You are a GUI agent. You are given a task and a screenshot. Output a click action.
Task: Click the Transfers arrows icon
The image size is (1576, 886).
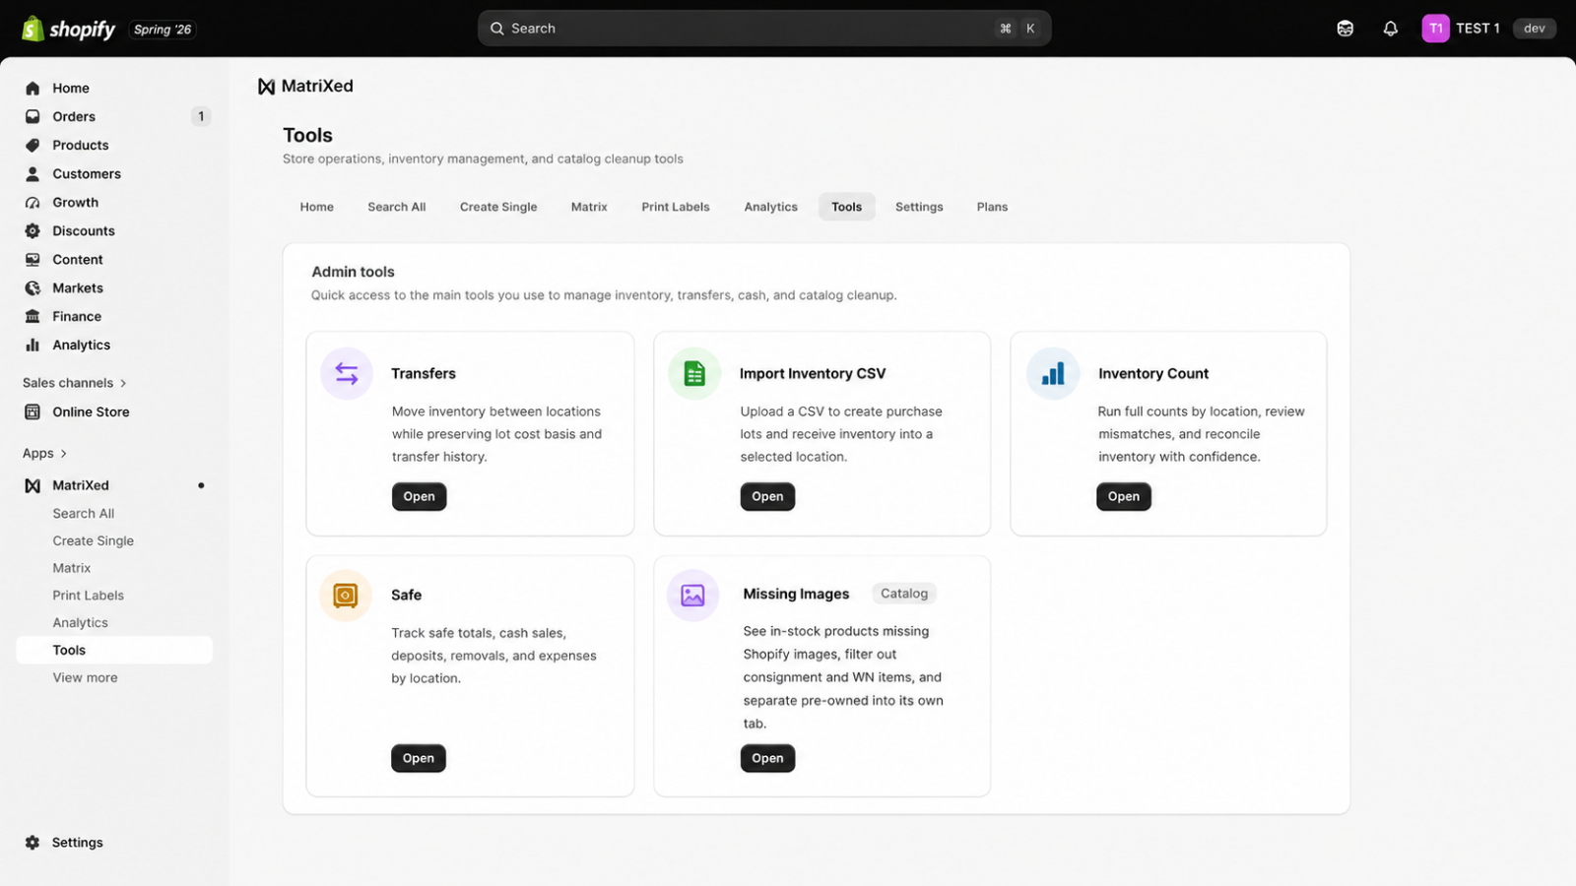point(347,373)
